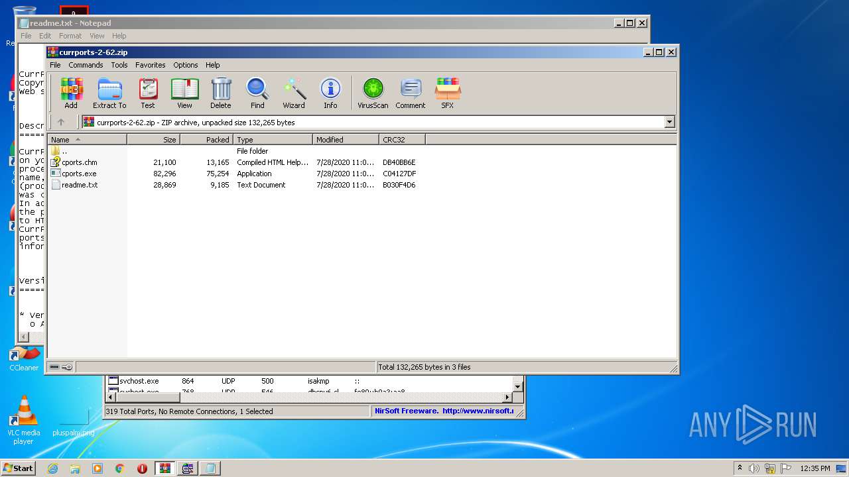
Task: Launch Chrome from the taskbar
Action: tap(120, 468)
